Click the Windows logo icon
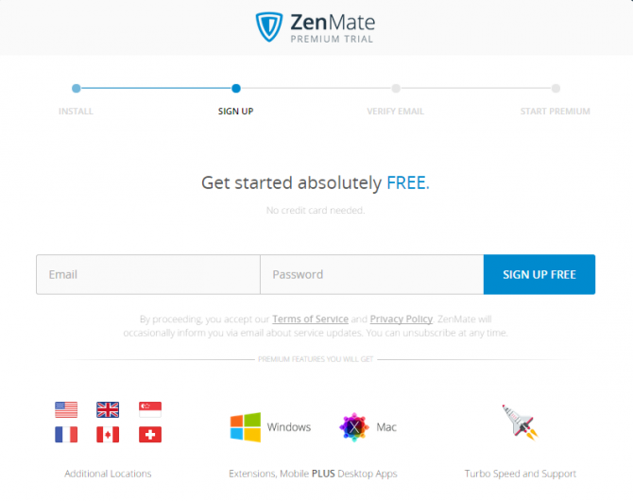 point(246,427)
